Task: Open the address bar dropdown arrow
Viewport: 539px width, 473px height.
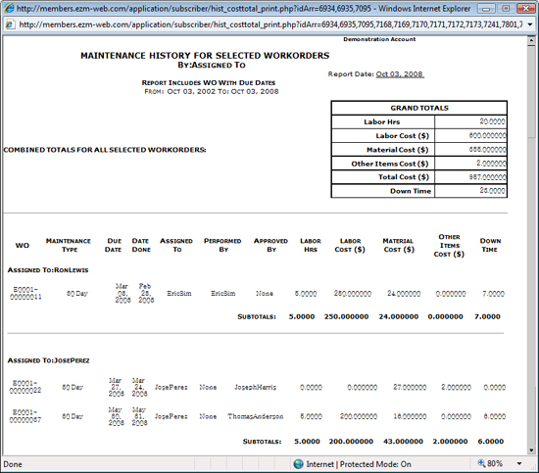Action: click(530, 24)
